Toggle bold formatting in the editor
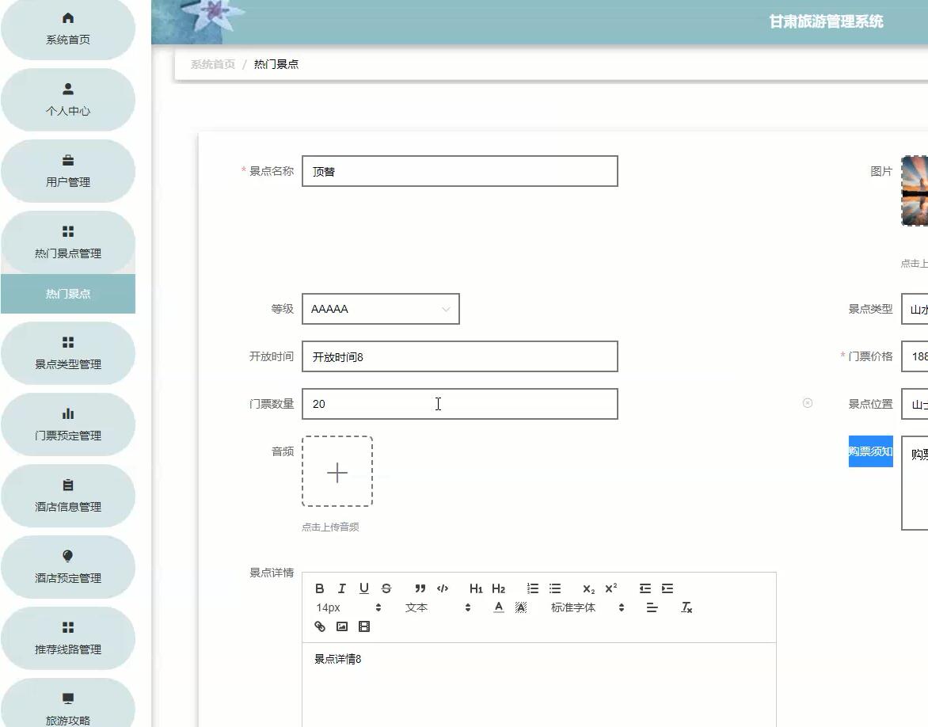928x727 pixels. [320, 588]
